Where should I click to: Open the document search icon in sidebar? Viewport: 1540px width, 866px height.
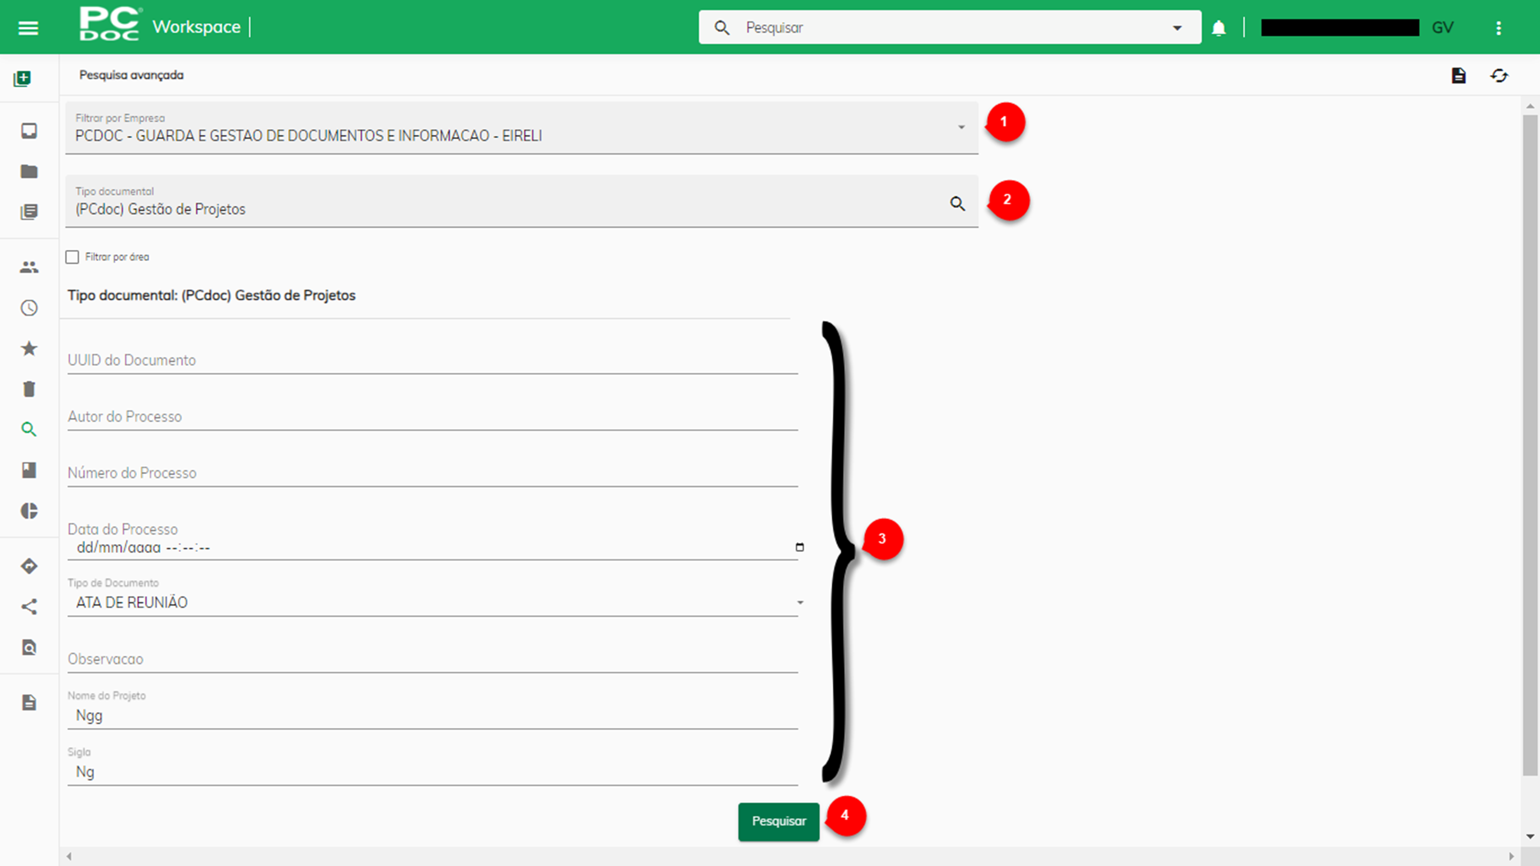pos(29,647)
